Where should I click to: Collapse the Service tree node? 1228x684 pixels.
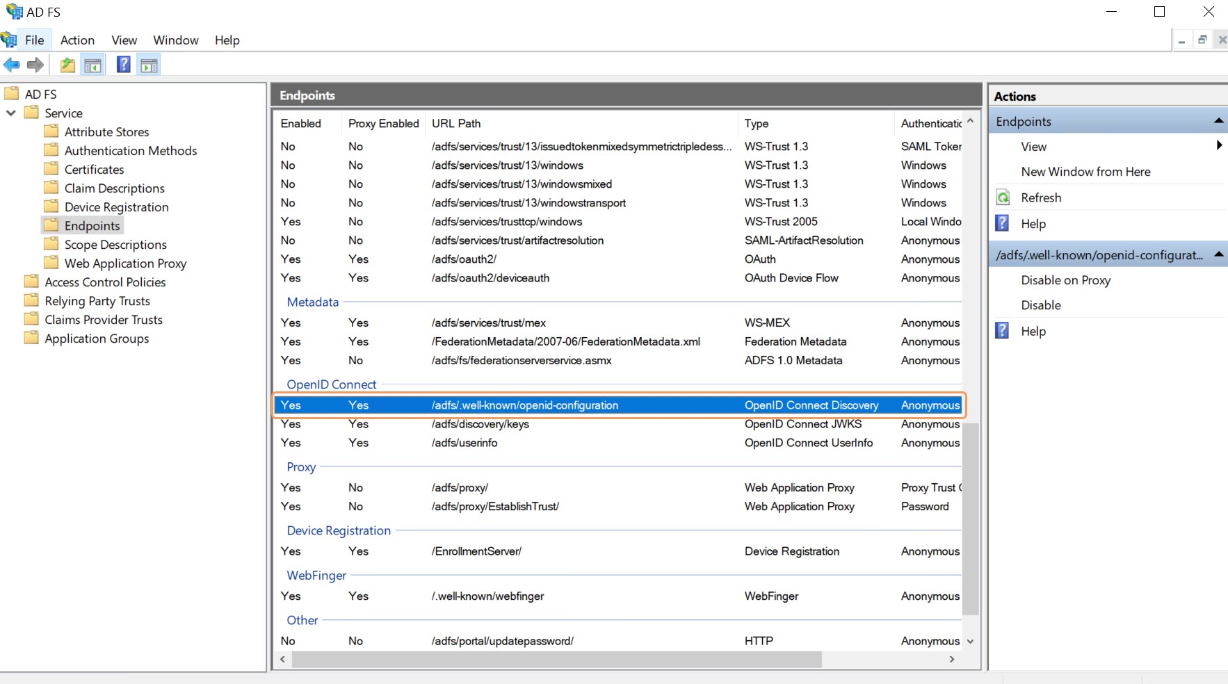10,113
